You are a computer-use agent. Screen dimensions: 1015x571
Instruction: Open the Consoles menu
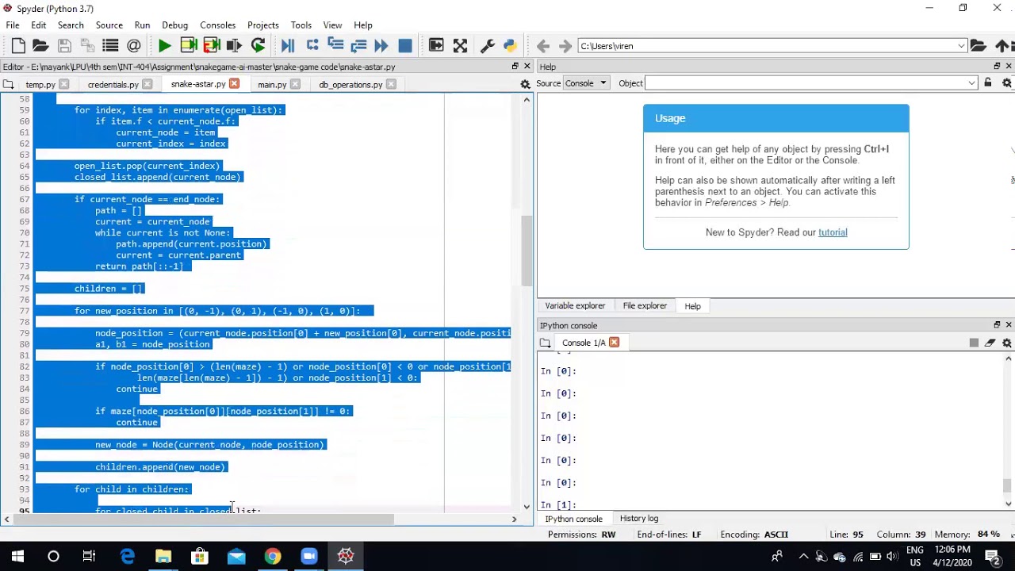(217, 25)
